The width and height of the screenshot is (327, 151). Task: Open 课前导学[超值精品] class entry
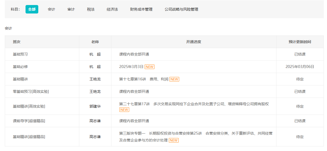coord(29,121)
